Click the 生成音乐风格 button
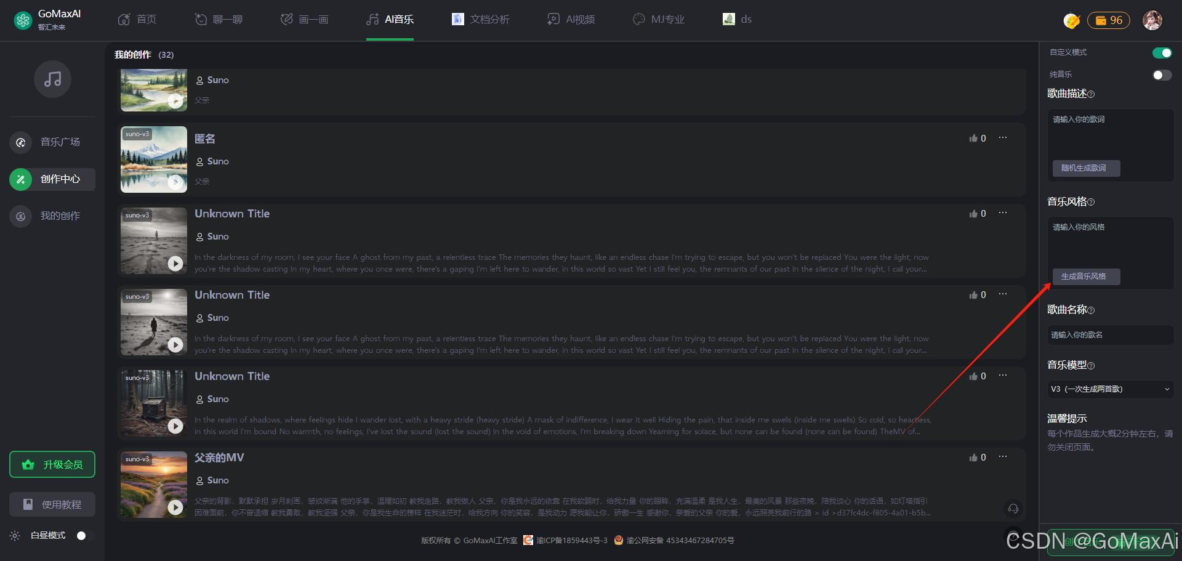The height and width of the screenshot is (561, 1182). coord(1086,276)
